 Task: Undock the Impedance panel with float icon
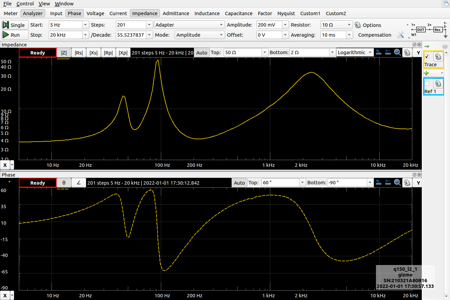[x=415, y=44]
